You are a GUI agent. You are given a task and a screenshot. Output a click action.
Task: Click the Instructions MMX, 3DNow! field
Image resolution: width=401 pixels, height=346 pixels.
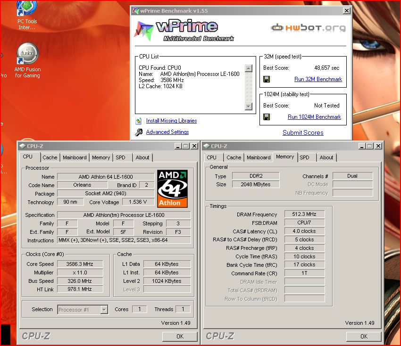124,240
